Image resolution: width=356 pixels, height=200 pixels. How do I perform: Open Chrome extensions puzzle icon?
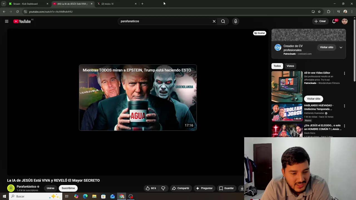329,12
